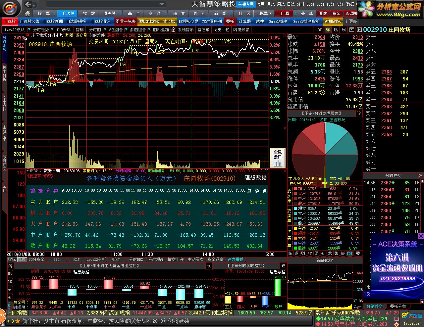Screen dimensions: 424x327
Task: Click the 大智慧 logo at bottom right
Action: click(412, 315)
